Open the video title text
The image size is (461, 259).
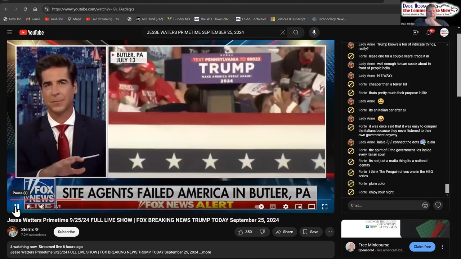(x=143, y=220)
